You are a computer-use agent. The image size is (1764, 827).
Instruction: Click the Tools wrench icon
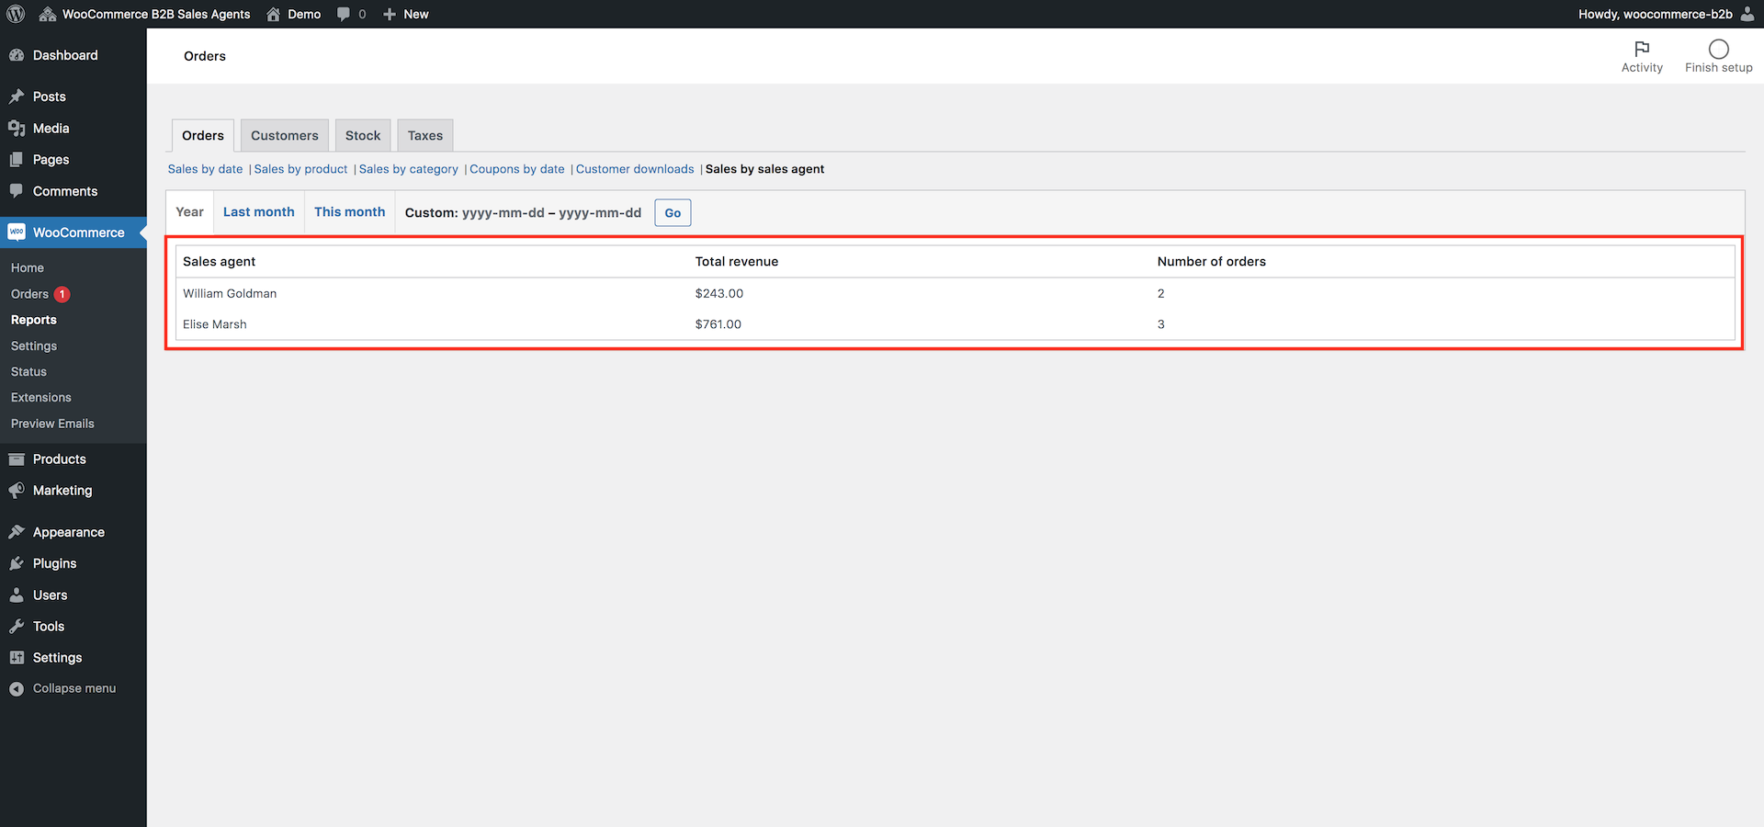[x=17, y=627]
